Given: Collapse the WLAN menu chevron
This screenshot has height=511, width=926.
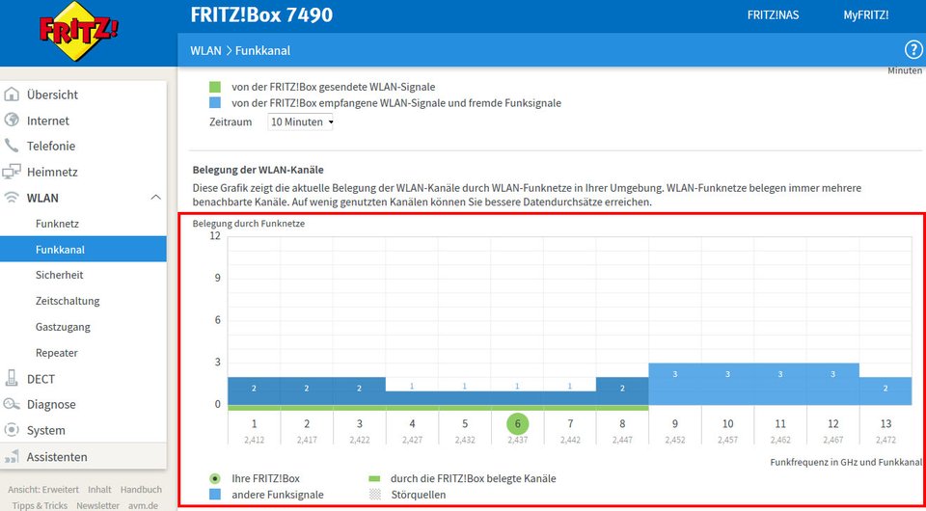Looking at the screenshot, I should tap(155, 198).
